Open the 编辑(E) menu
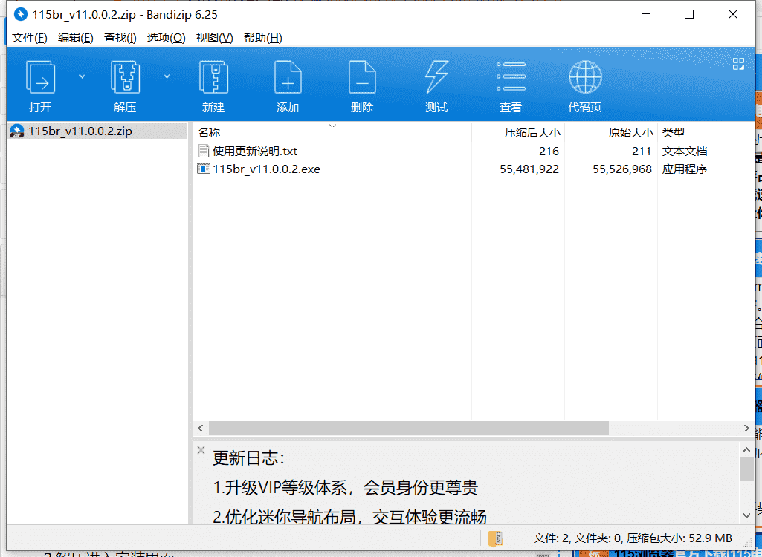Viewport: 762px width, 557px height. tap(75, 38)
